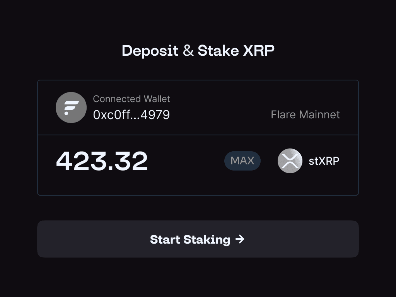Click the word Wallet in Connected Wallet
The height and width of the screenshot is (297, 396).
(x=157, y=99)
